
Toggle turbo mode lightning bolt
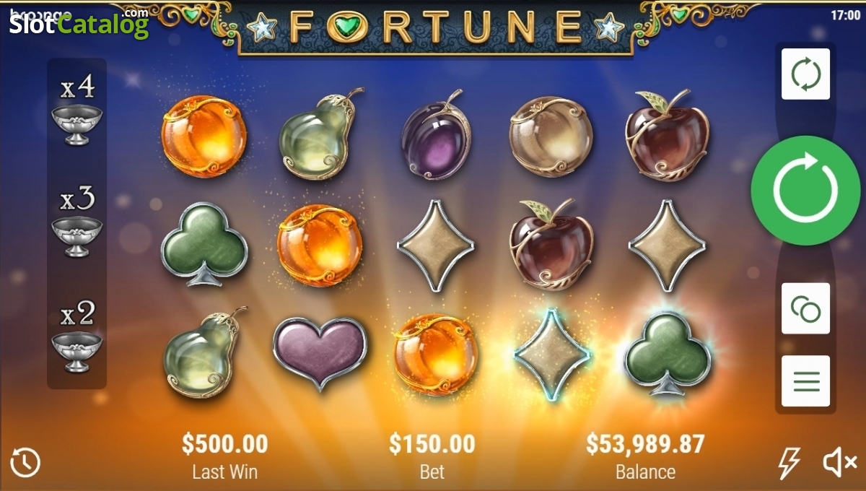click(790, 463)
